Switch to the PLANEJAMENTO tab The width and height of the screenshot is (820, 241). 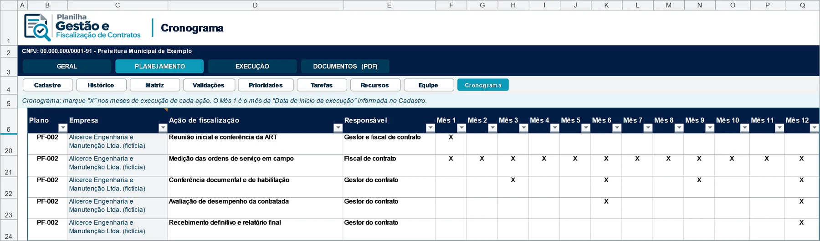point(159,66)
